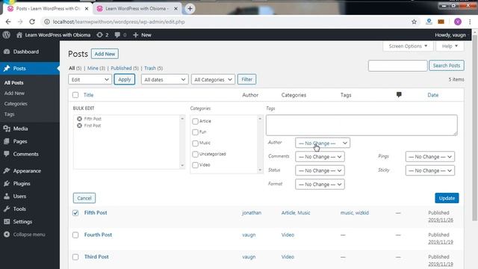This screenshot has height=269, width=478.
Task: Select the Third Post row checkbox
Action: [x=75, y=257]
